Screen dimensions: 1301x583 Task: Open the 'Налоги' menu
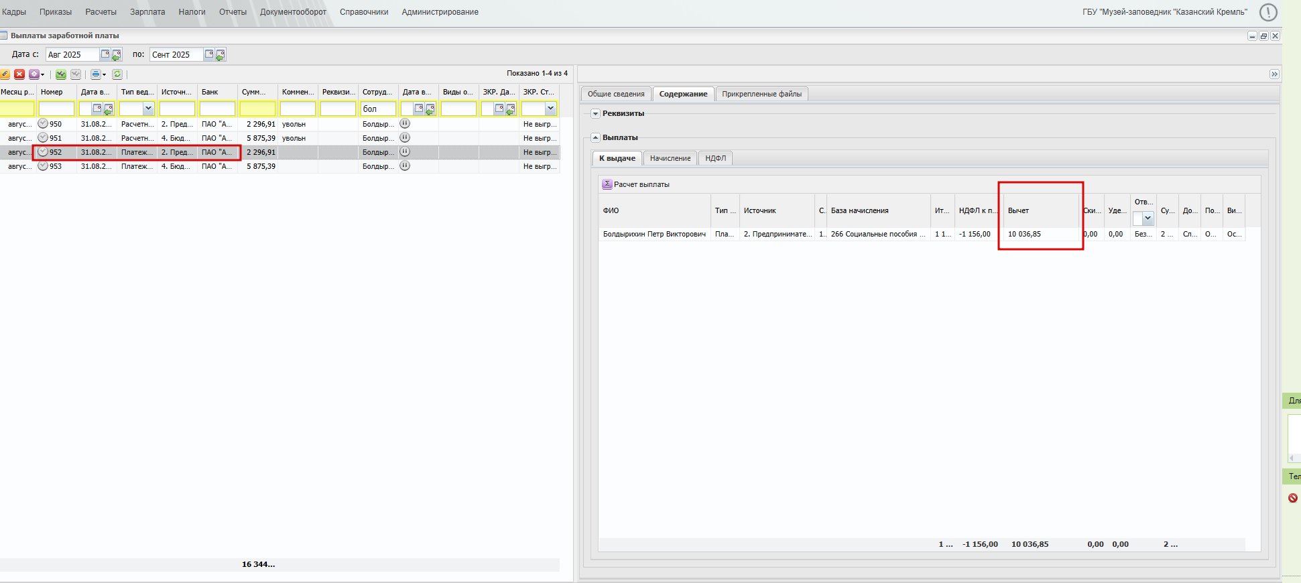192,12
